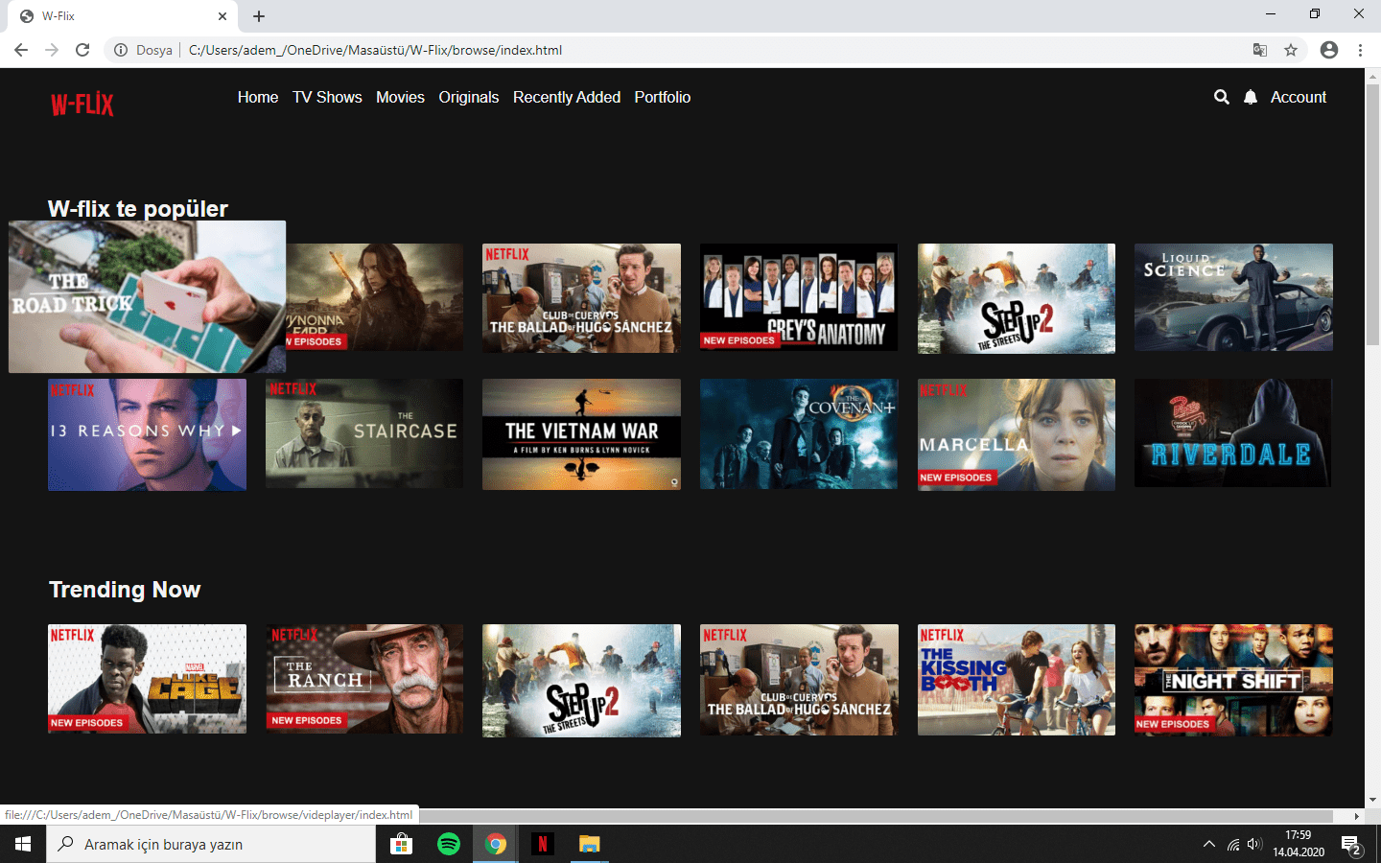
Task: Play the 13 Reasons Why thumbnail
Action: point(147,434)
